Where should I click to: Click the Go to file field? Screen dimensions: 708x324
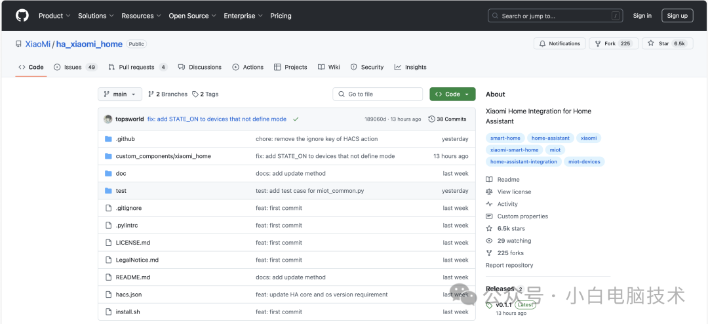[378, 94]
